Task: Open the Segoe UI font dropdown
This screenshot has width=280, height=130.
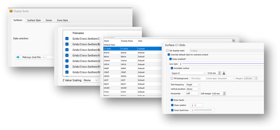Action: coord(188,73)
